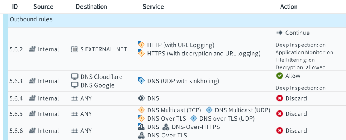Select rule ID 5.6.6
The image size is (346, 140).
tap(16, 131)
